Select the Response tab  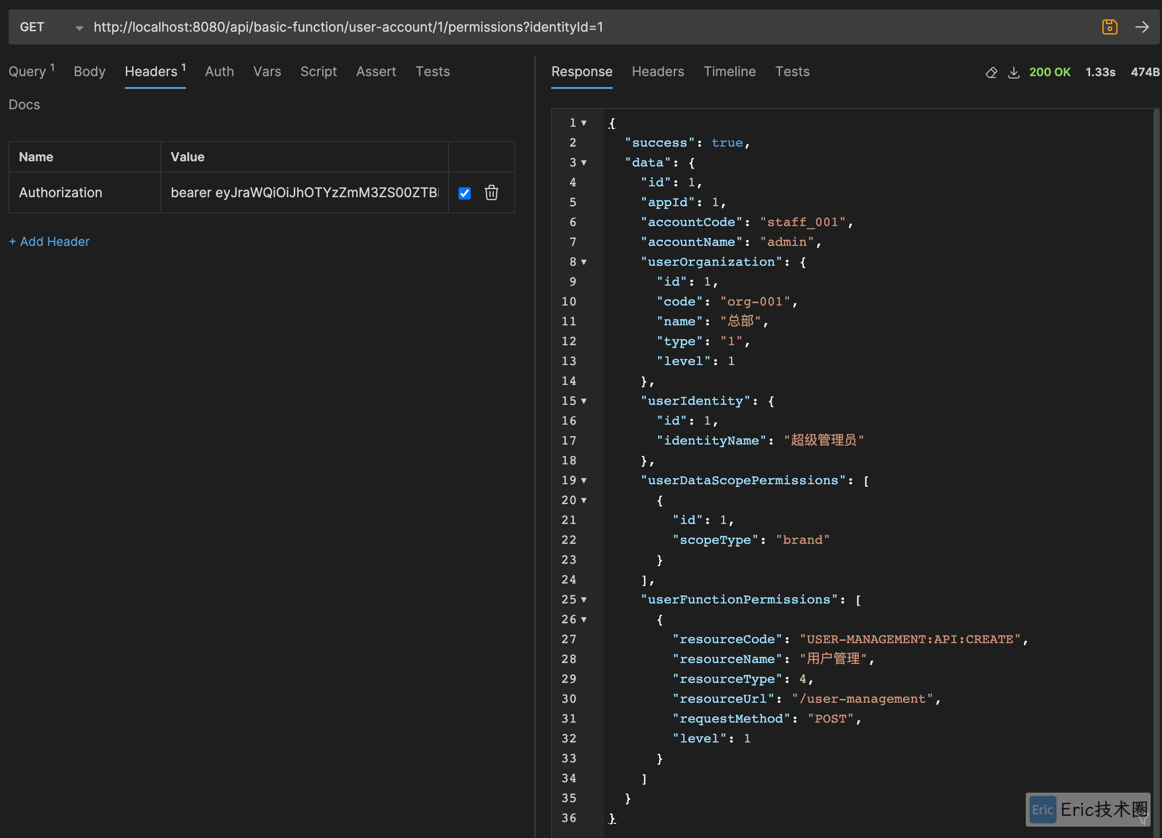[x=581, y=71]
